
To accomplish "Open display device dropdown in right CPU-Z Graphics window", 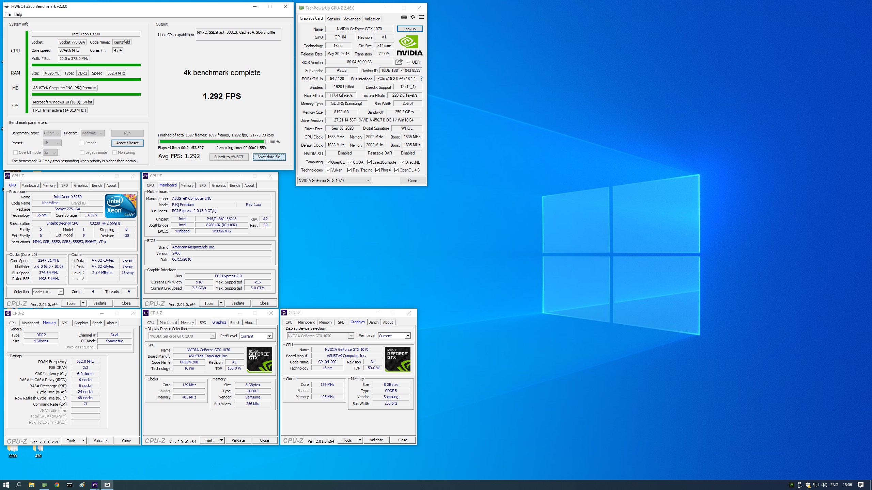I will [x=320, y=336].
